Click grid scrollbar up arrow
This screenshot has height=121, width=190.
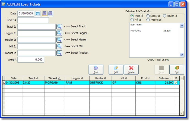(x=182, y=78)
